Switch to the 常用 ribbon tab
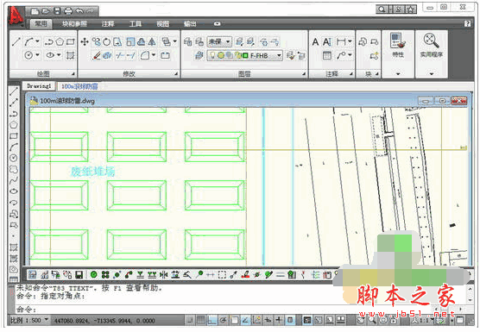This screenshot has height=332, width=480. [41, 23]
